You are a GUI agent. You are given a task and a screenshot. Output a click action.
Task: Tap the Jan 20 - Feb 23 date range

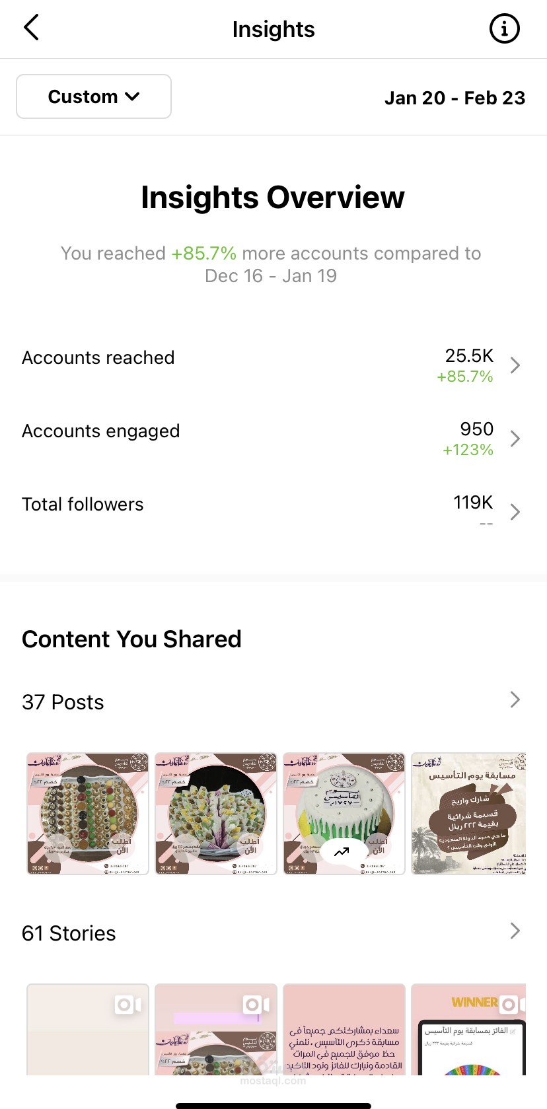click(455, 98)
